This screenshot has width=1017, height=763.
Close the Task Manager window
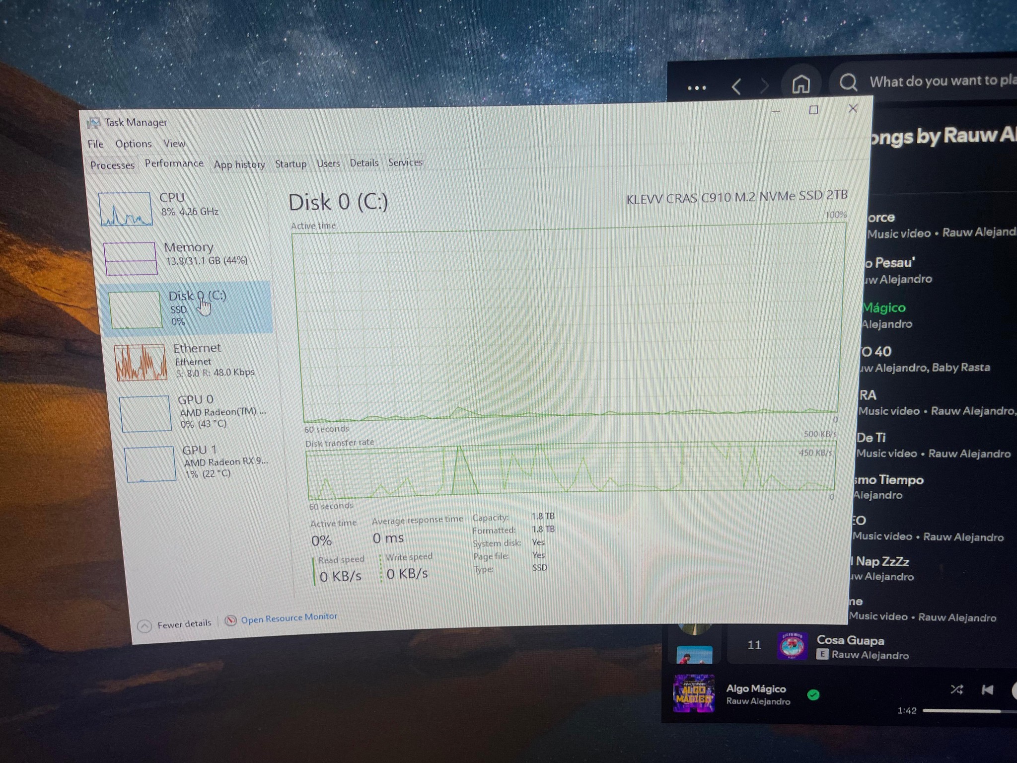[x=853, y=108]
